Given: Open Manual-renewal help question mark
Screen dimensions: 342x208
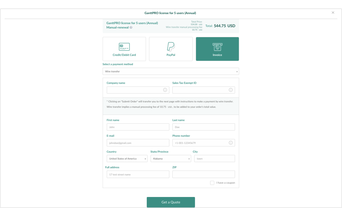Looking at the screenshot, I should pyautogui.click(x=131, y=27).
